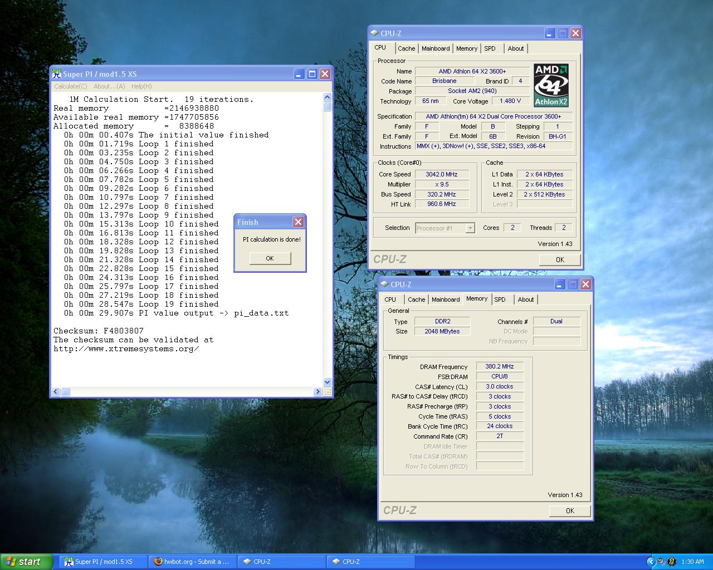Click Super PI horizontal scrollbar left arrow
This screenshot has height=570, width=713.
(56, 392)
